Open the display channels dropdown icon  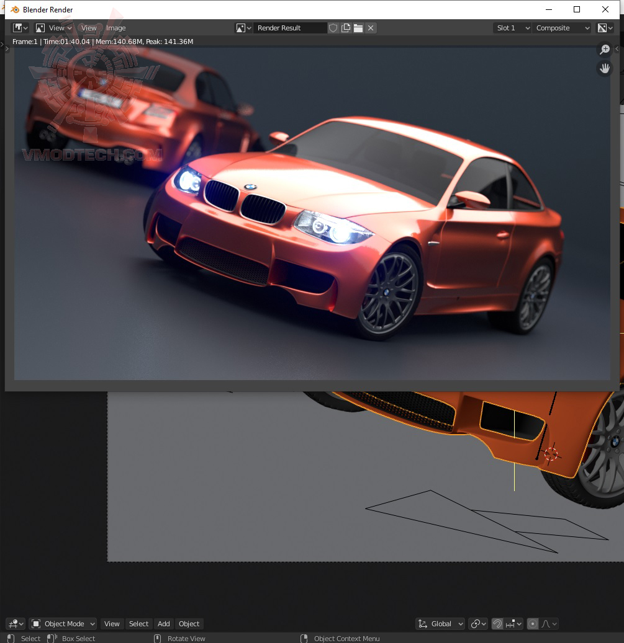pyautogui.click(x=605, y=28)
